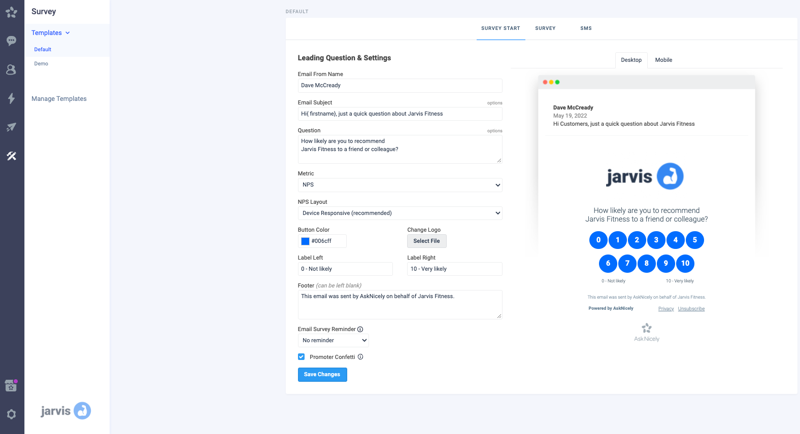Open the lightning bolt workflows icon

pyautogui.click(x=11, y=98)
